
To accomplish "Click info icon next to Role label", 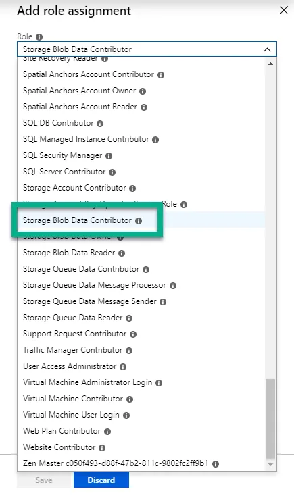I will (x=39, y=37).
